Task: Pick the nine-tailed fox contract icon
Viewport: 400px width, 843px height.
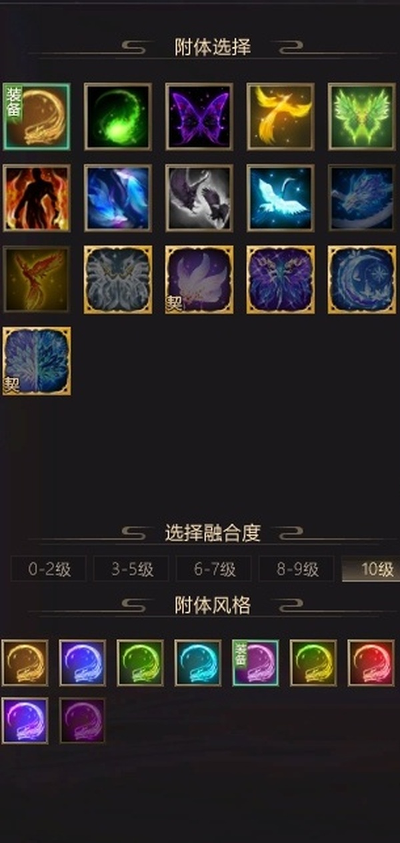Action: point(199,279)
